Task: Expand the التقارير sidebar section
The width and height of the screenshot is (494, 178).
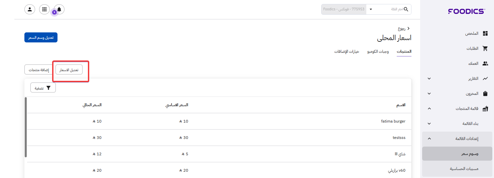Action: click(429, 78)
